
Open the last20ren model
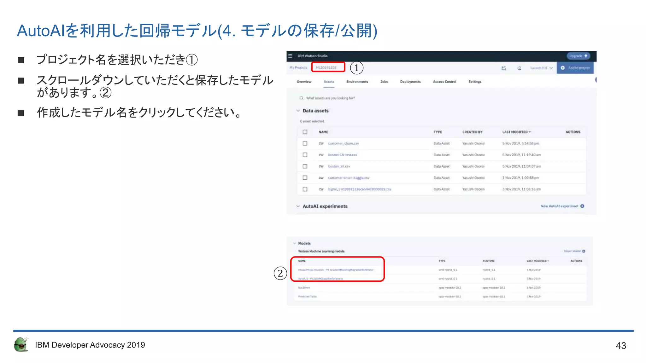pyautogui.click(x=304, y=287)
